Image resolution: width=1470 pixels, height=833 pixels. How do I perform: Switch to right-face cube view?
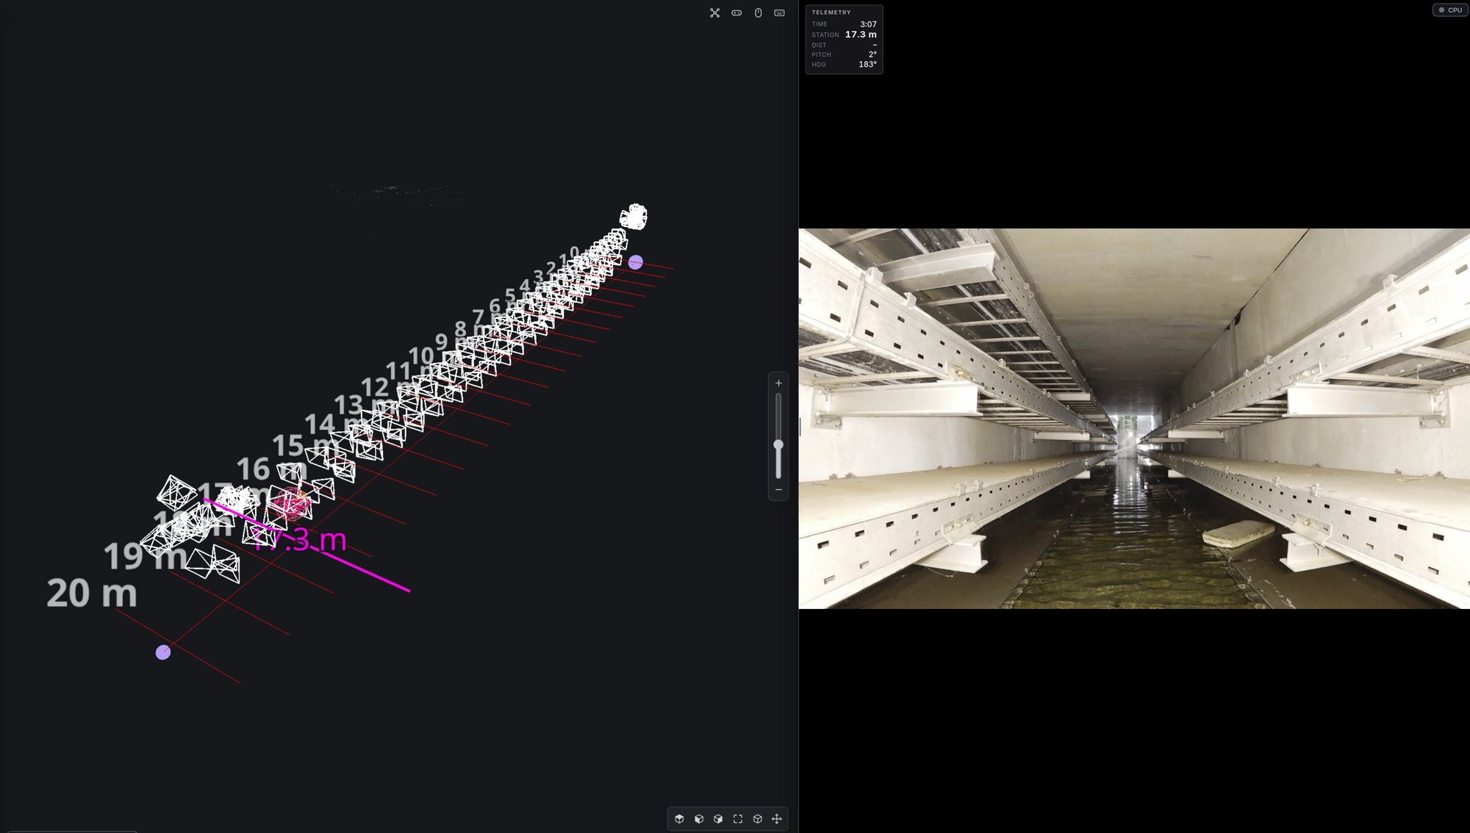718,818
